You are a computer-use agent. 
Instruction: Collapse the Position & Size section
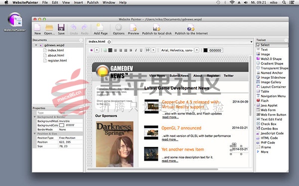point(35,133)
